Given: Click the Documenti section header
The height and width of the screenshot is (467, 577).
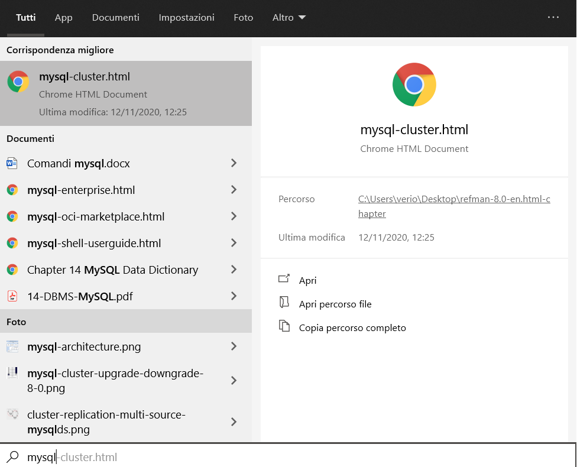Looking at the screenshot, I should point(30,139).
